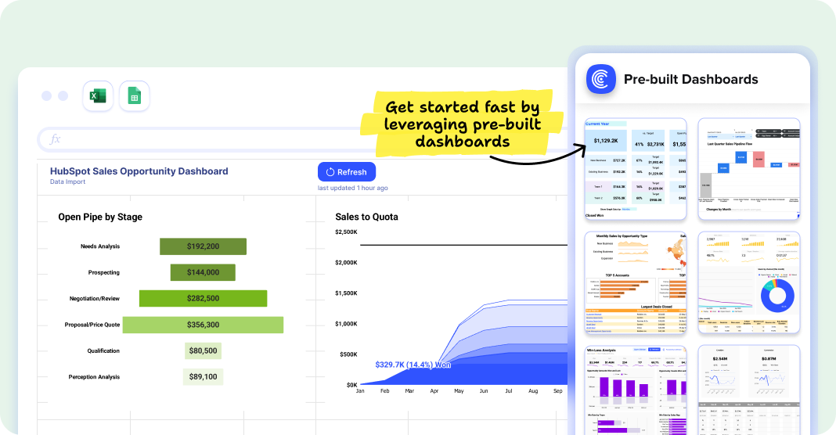Select the Needs Analysis $192,200 bar
The width and height of the screenshot is (836, 435).
coord(204,246)
